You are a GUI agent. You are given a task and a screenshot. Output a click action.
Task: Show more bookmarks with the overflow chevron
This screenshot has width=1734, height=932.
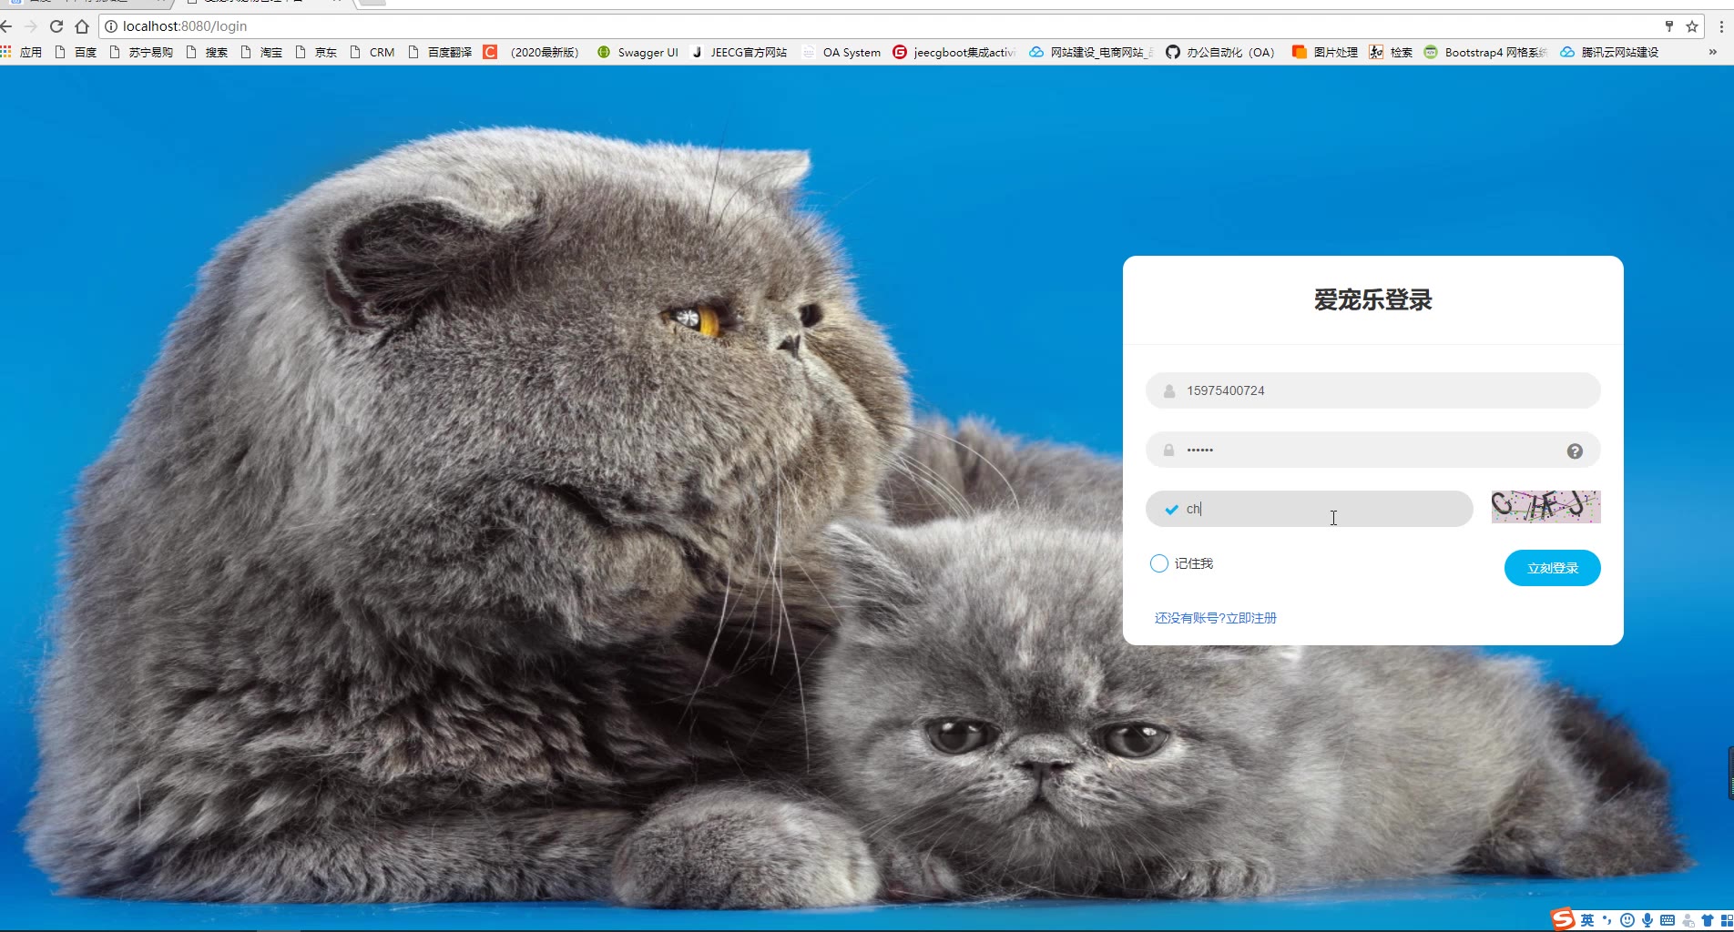(x=1713, y=52)
